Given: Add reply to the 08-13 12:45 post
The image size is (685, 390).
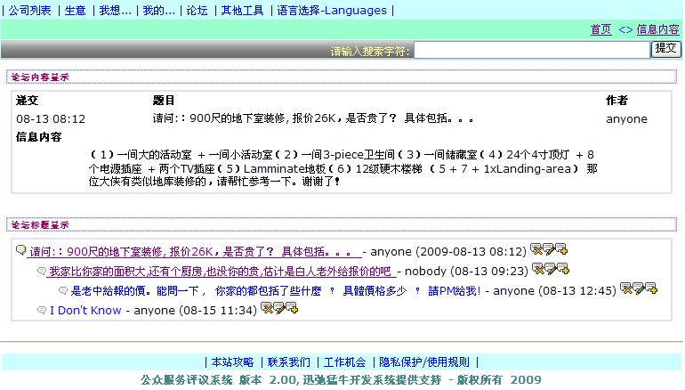Looking at the screenshot, I should click(x=651, y=288).
